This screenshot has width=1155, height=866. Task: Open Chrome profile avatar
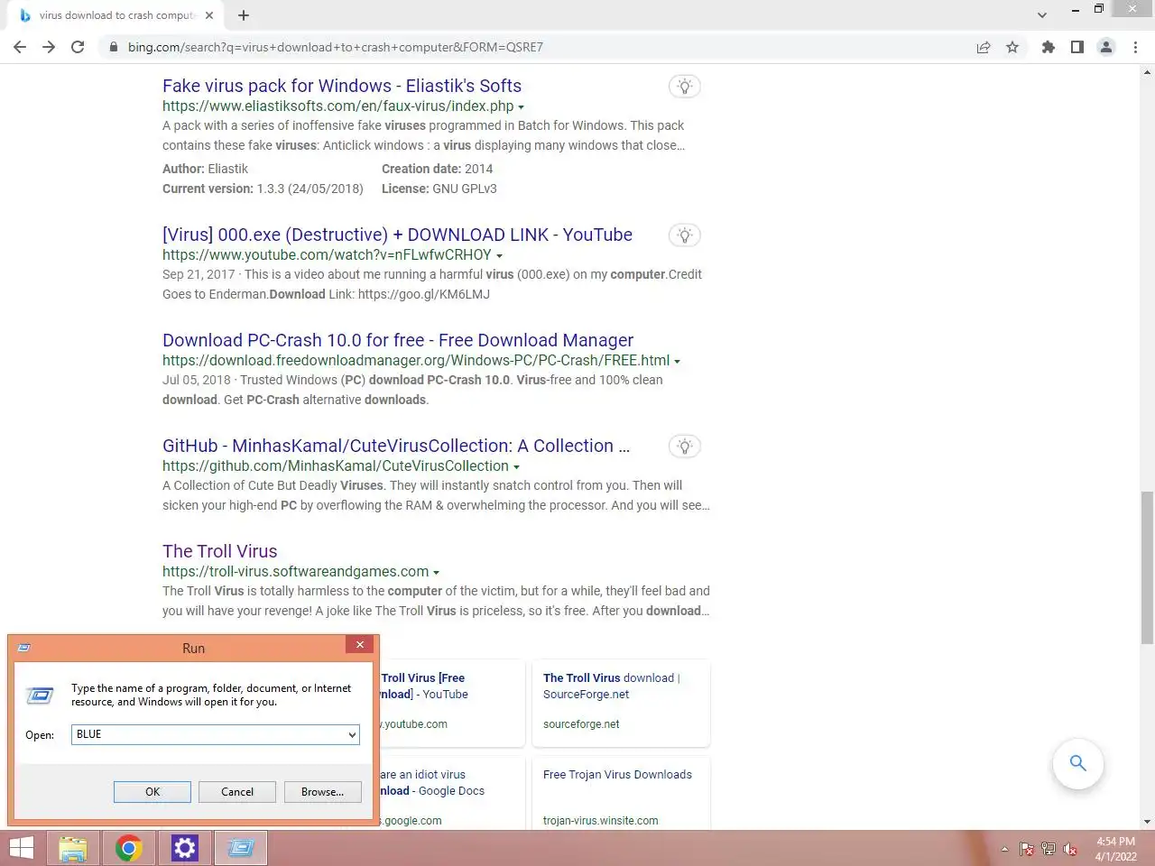click(1106, 47)
